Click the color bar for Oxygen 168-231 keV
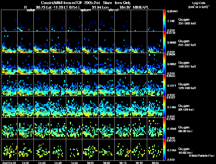The width and height of the screenshot is (216, 164). (x=164, y=64)
